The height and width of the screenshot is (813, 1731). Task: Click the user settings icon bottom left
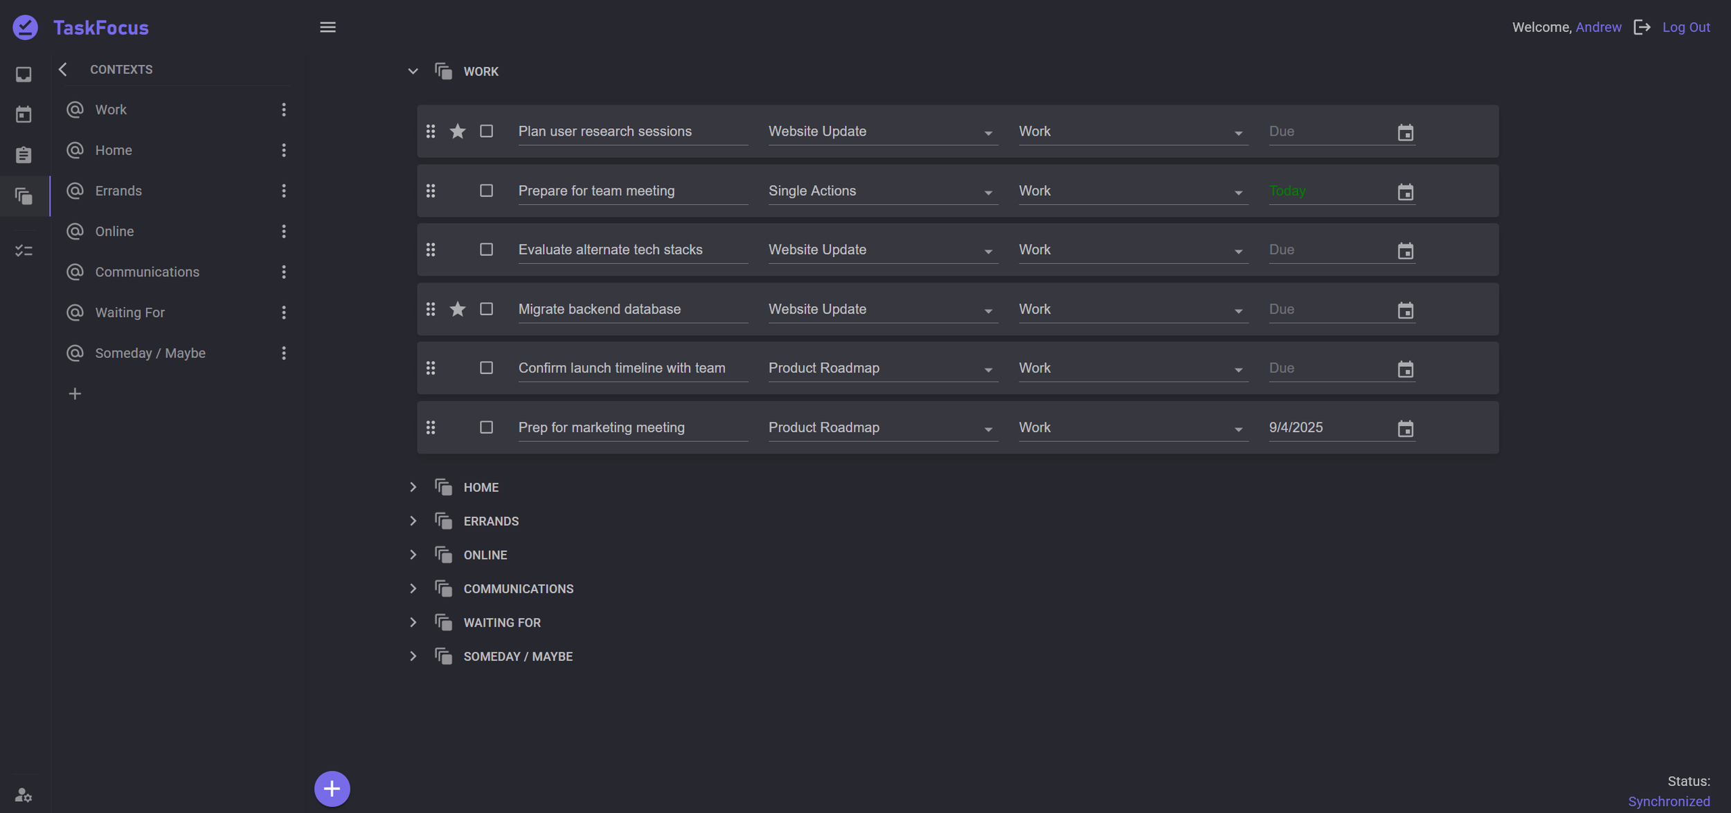[24, 794]
